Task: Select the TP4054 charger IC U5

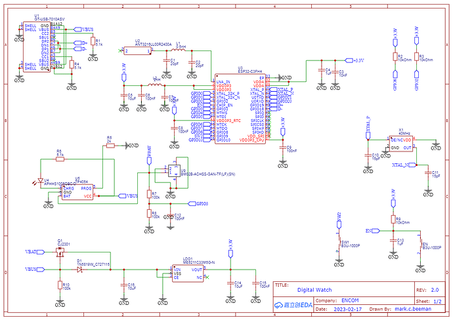Action: (77, 192)
